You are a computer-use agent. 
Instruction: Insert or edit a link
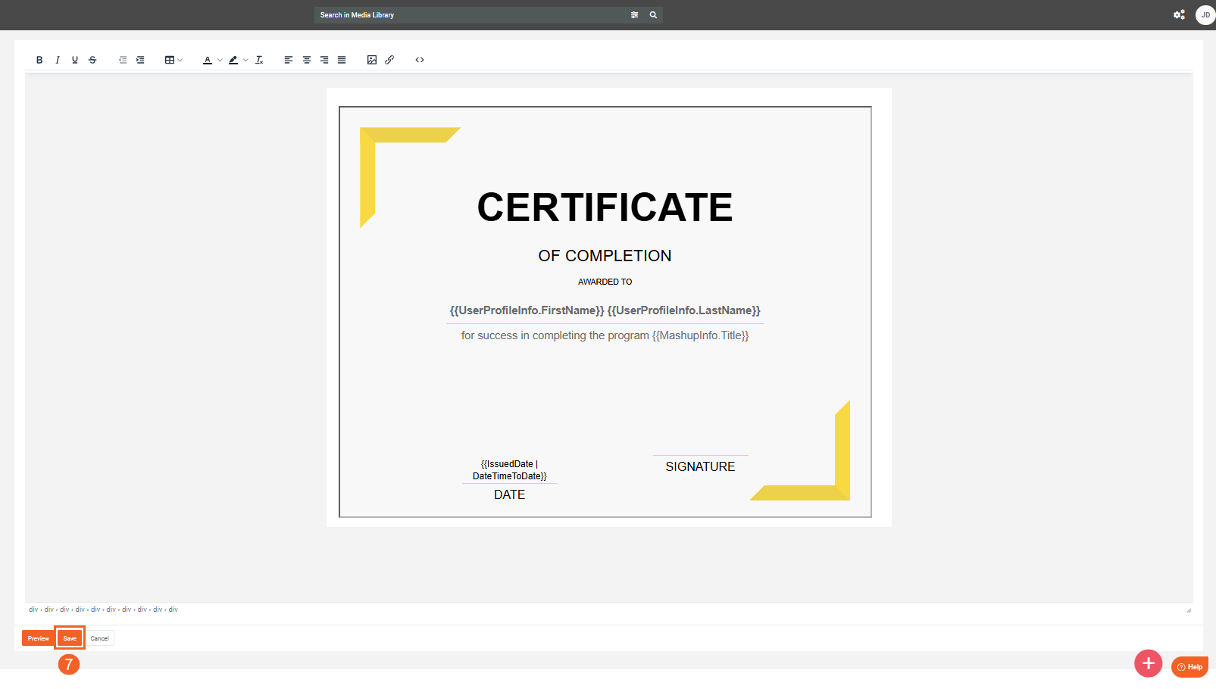tap(389, 60)
